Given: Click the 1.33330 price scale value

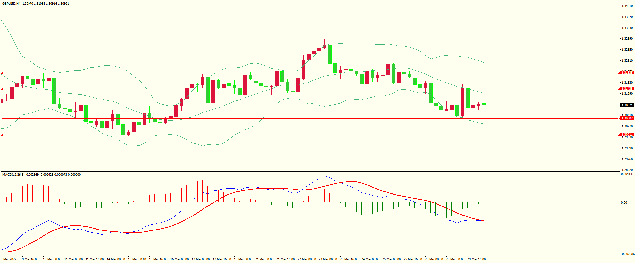Looking at the screenshot, I should (627, 28).
